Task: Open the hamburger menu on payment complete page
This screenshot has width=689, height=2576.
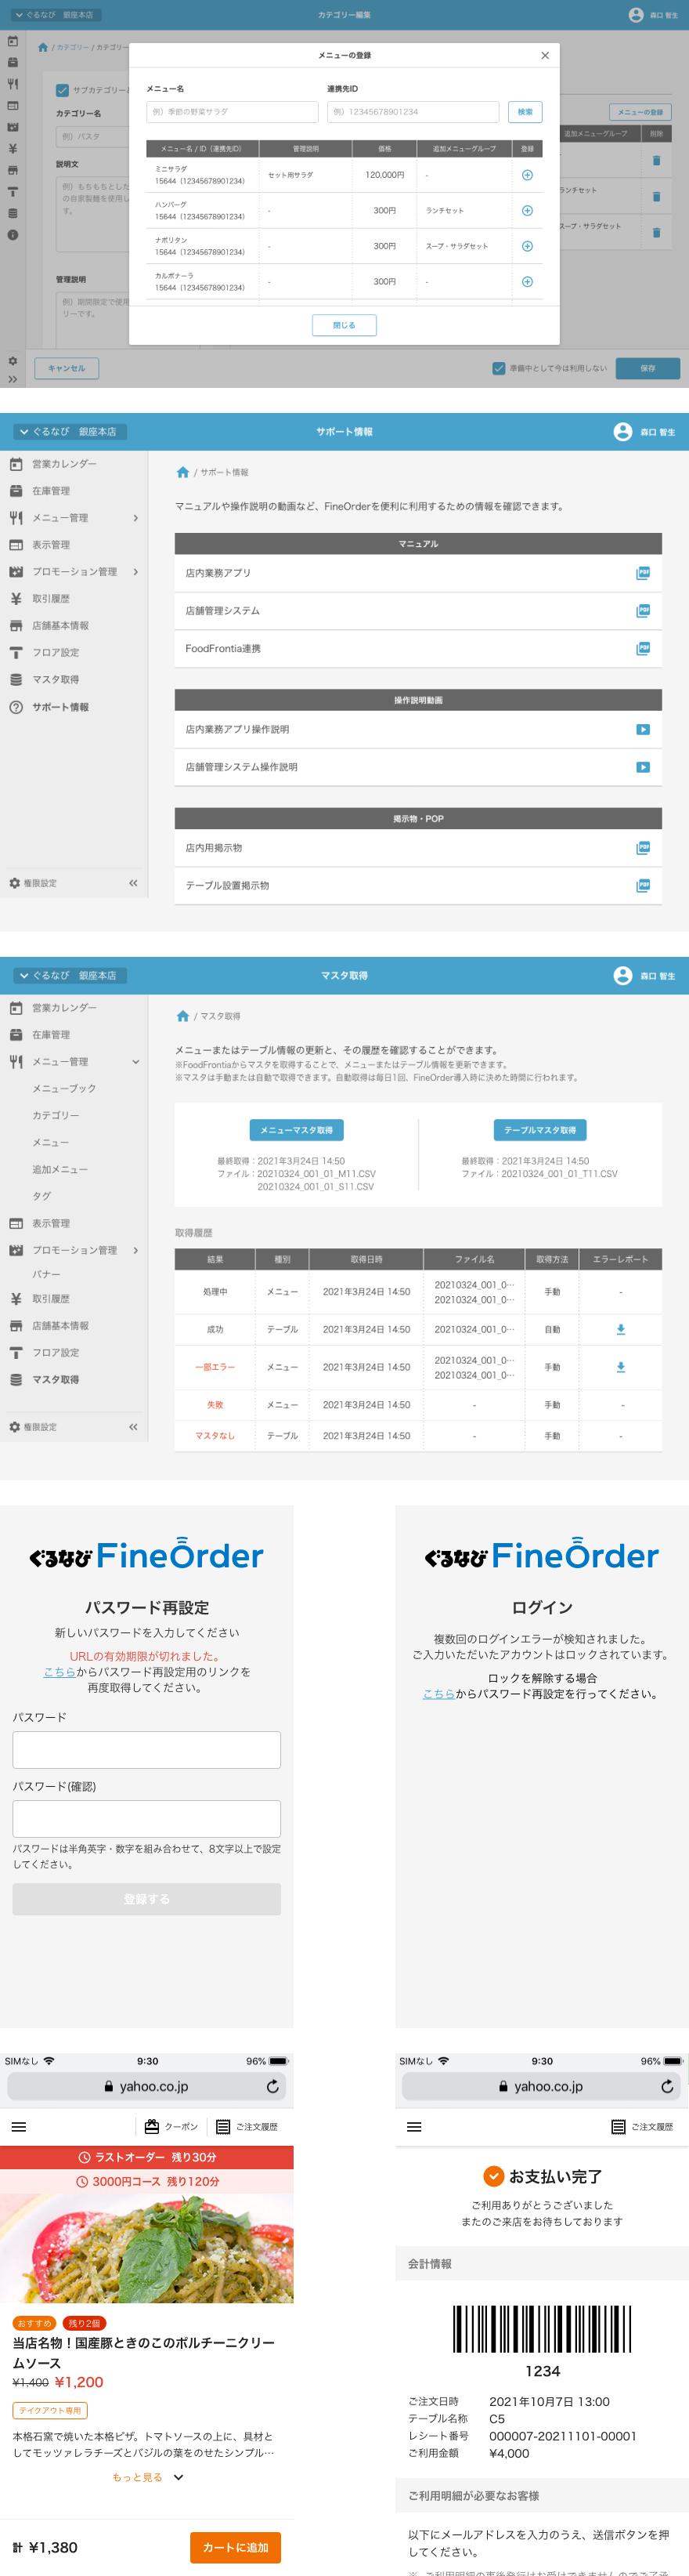Action: click(x=413, y=2126)
